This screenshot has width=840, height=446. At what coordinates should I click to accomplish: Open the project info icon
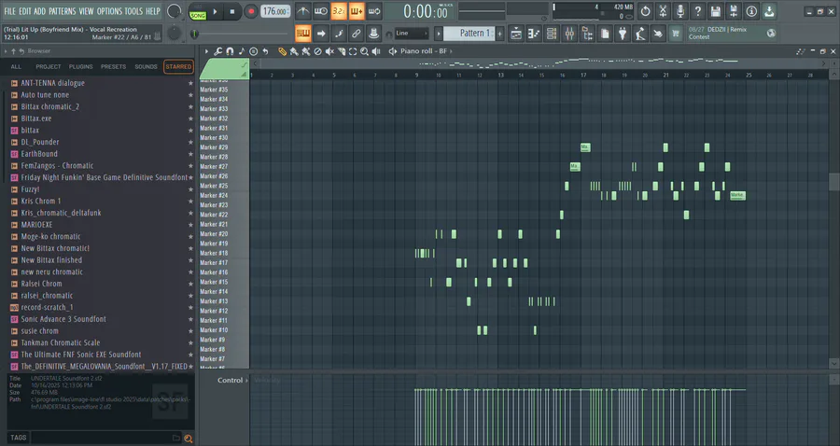[x=751, y=11]
